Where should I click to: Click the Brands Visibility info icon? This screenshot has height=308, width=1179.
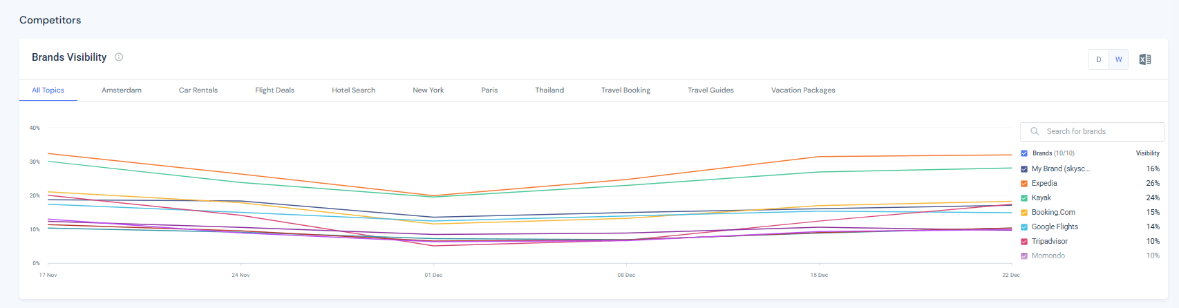pos(119,57)
